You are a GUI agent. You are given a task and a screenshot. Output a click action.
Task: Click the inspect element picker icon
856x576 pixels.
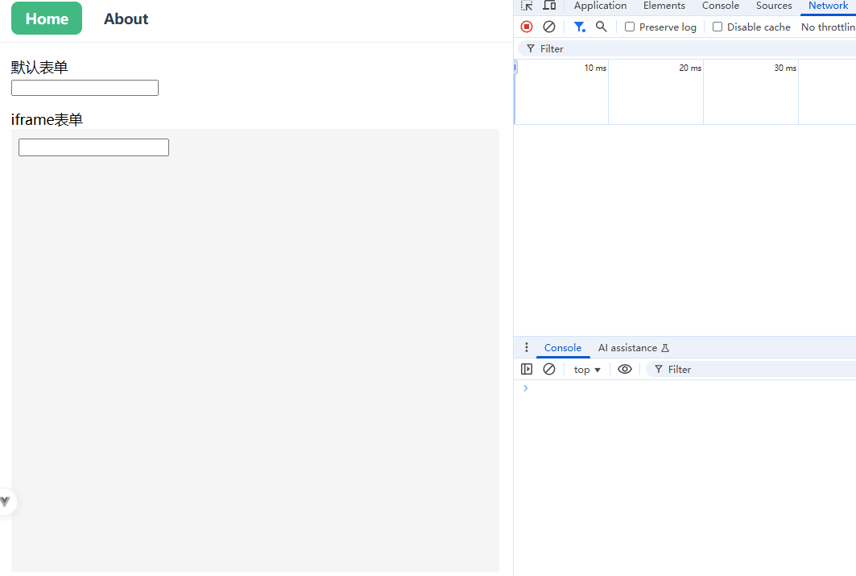pyautogui.click(x=527, y=6)
